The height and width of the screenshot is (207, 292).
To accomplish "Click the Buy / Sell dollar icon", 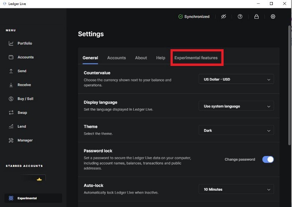I will (11, 99).
